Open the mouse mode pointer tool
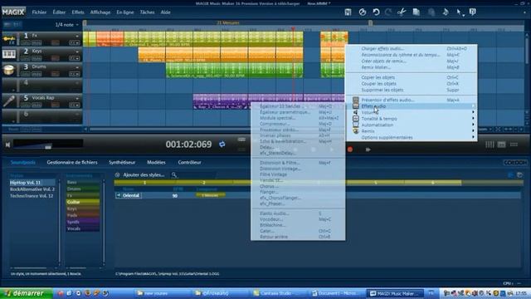The image size is (531, 299). (x=460, y=12)
